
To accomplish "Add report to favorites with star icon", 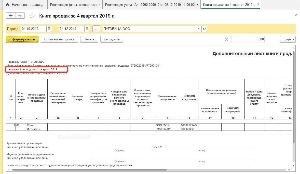I will tap(32, 16).
